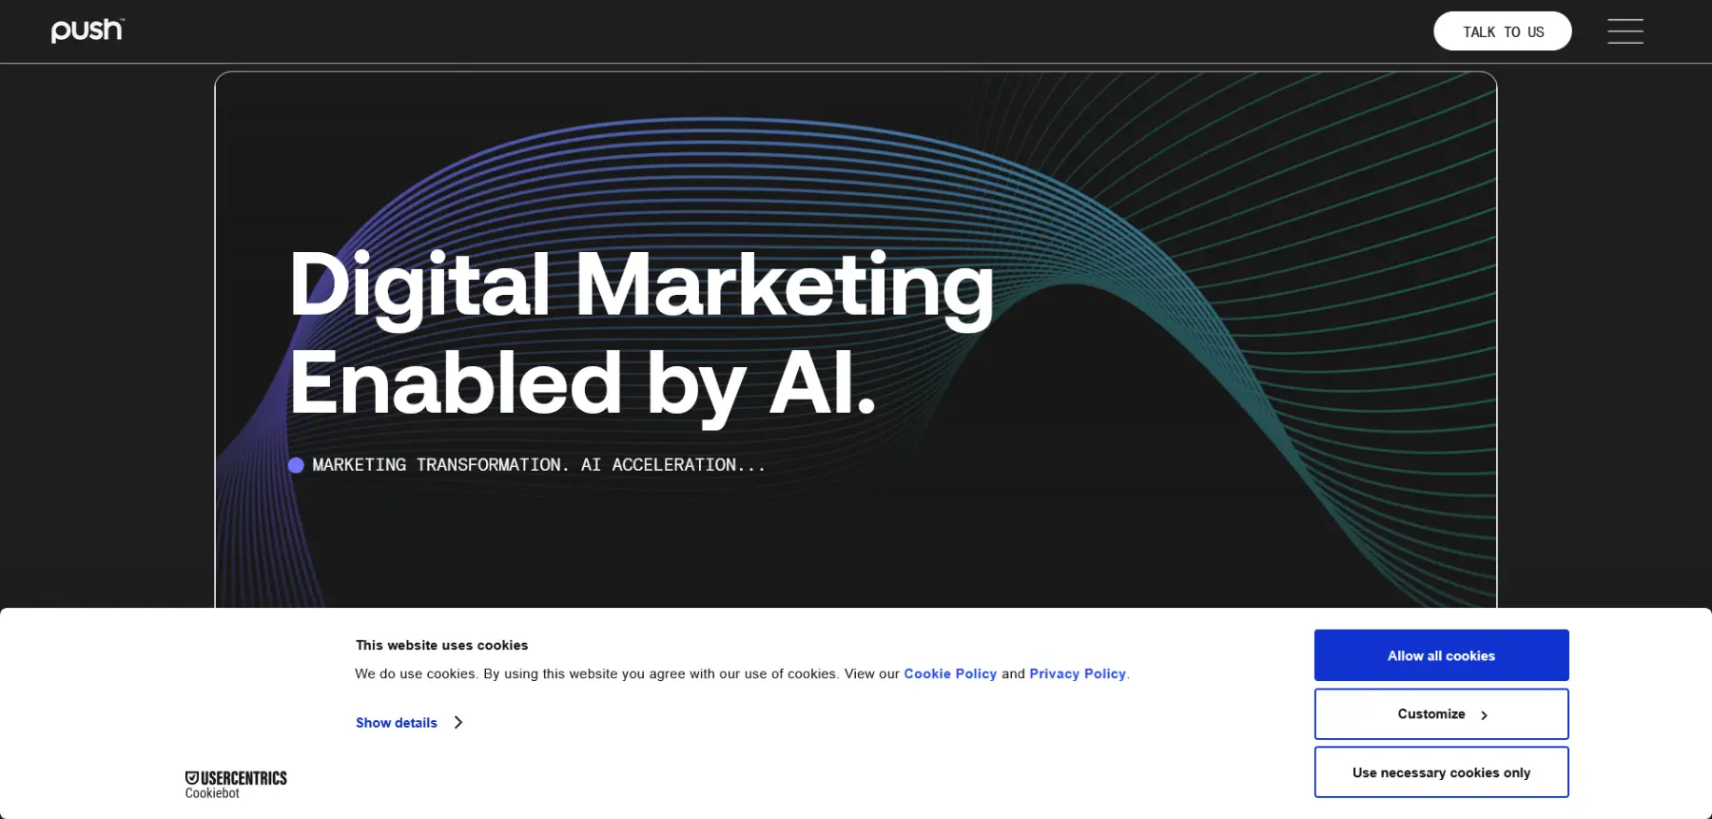Click the purple dot beside tagline

pos(296,465)
